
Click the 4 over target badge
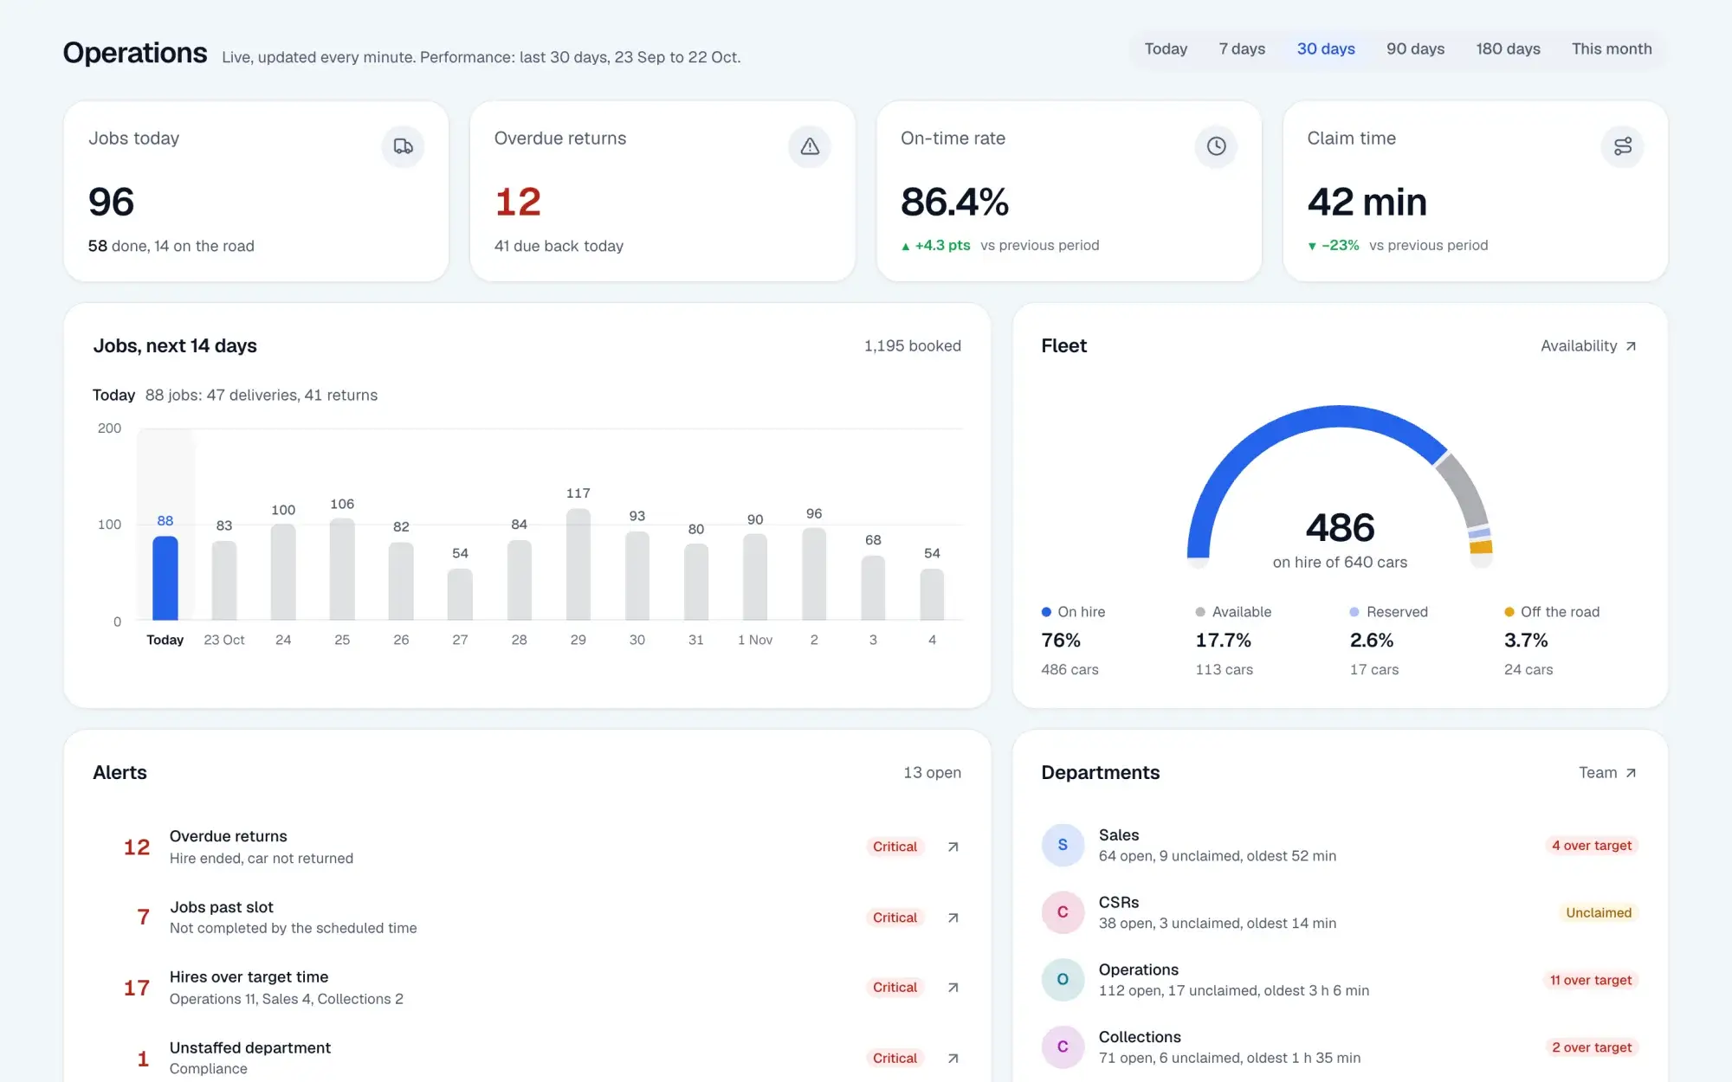(1592, 845)
